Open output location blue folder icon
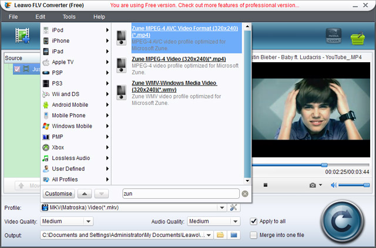The width and height of the screenshot is (376, 248). [234, 235]
